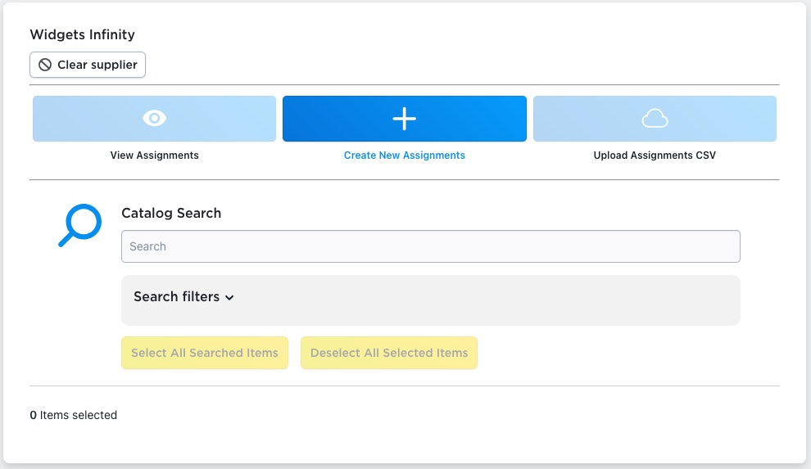811x469 pixels.
Task: Click Deselect All Selected Items button
Action: (x=389, y=353)
